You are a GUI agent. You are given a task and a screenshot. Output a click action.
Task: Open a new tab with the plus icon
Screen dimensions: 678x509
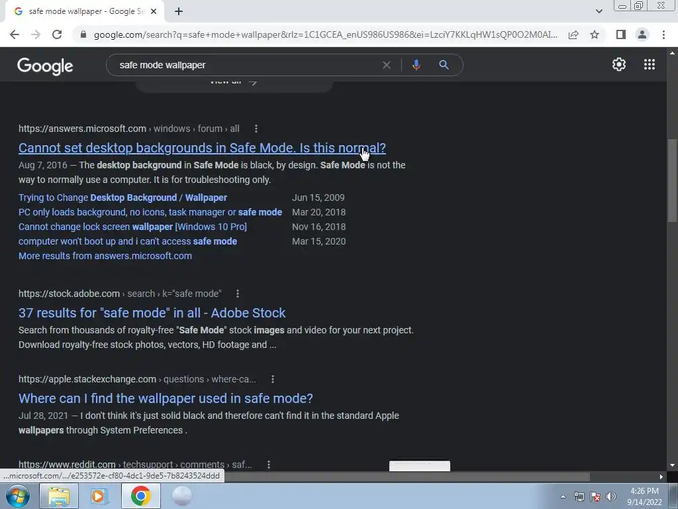(179, 11)
